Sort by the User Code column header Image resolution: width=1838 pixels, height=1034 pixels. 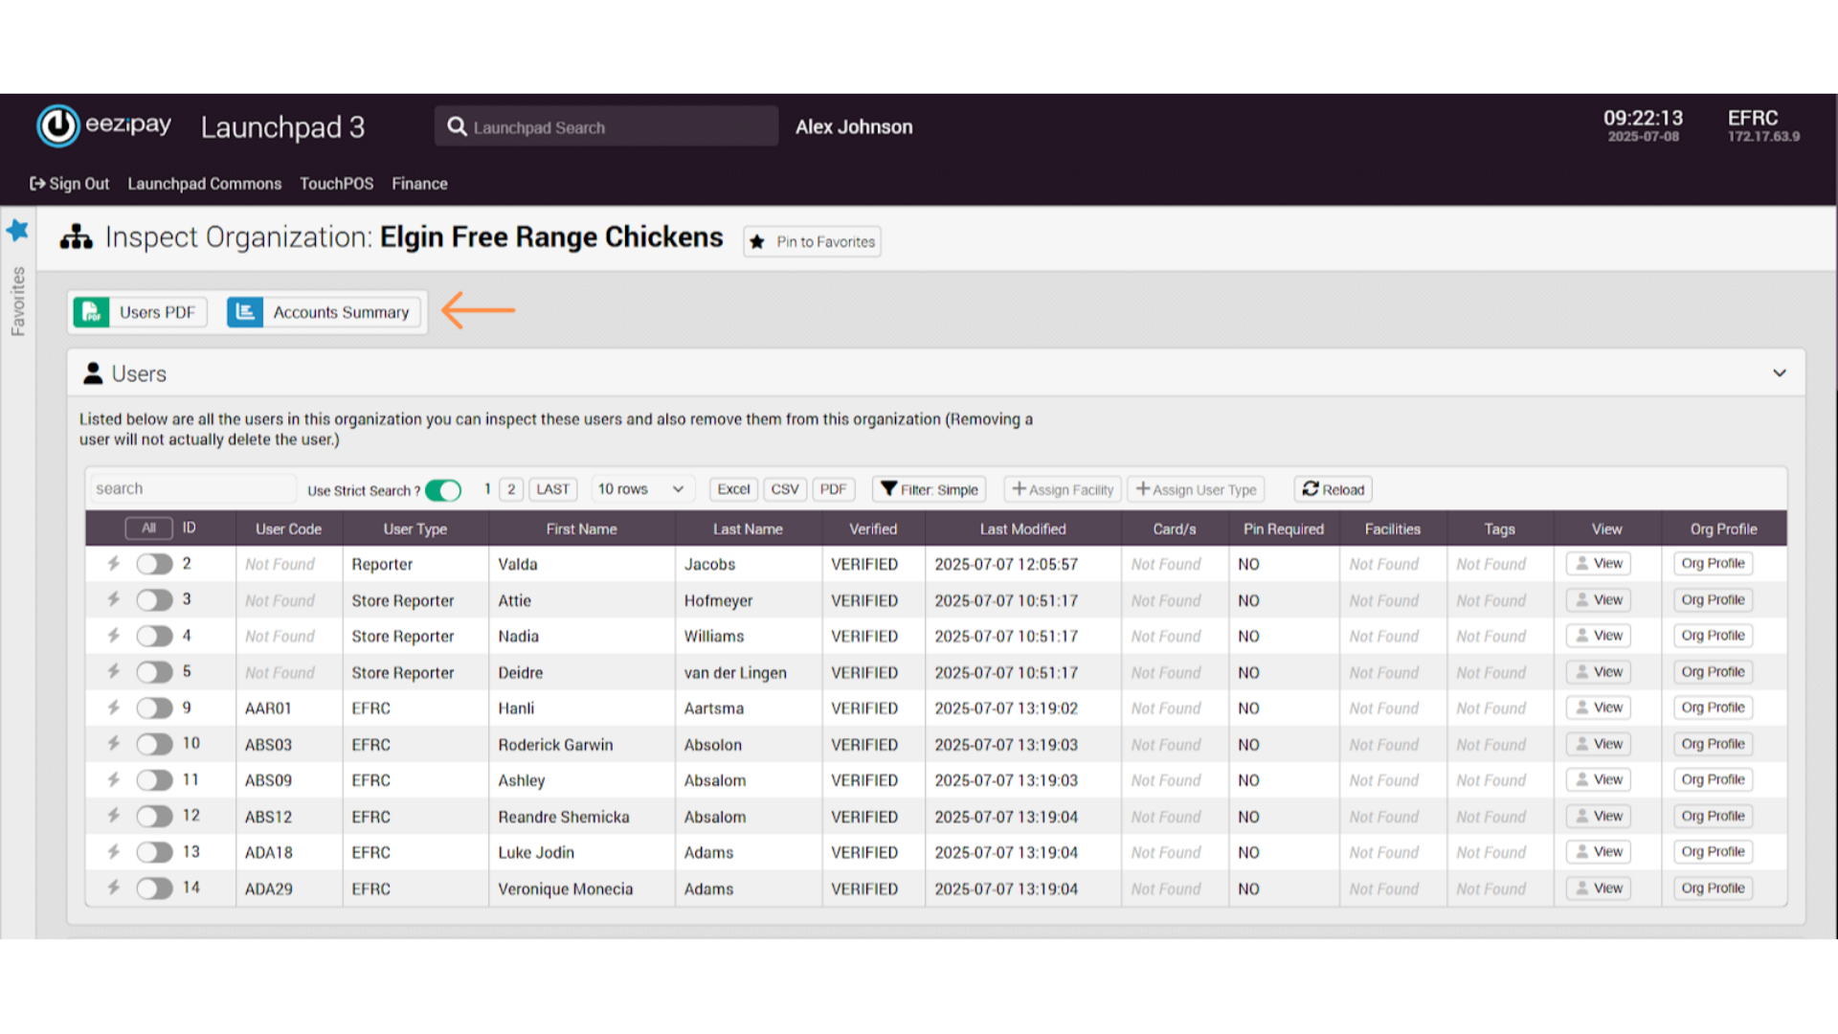[288, 528]
